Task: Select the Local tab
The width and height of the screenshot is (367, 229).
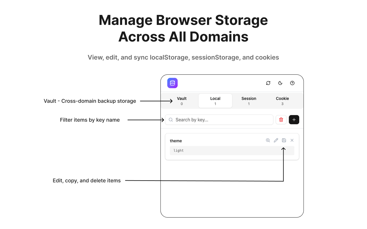Action: (215, 101)
